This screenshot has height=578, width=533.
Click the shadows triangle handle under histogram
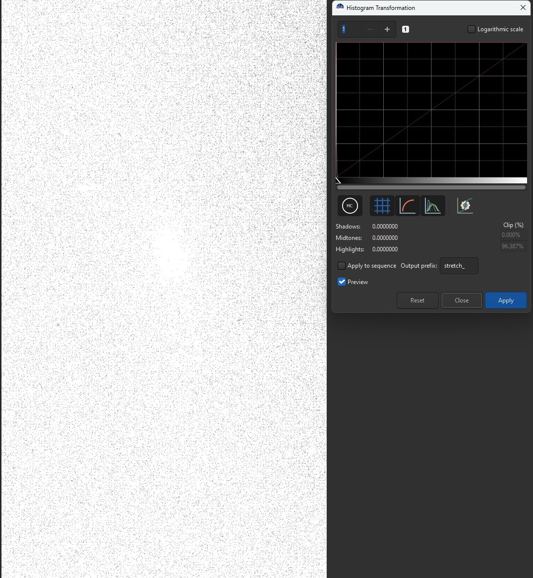338,180
